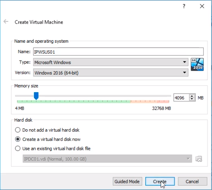
Task: Increase memory with the up stepper arrow
Action: [x=192, y=96]
